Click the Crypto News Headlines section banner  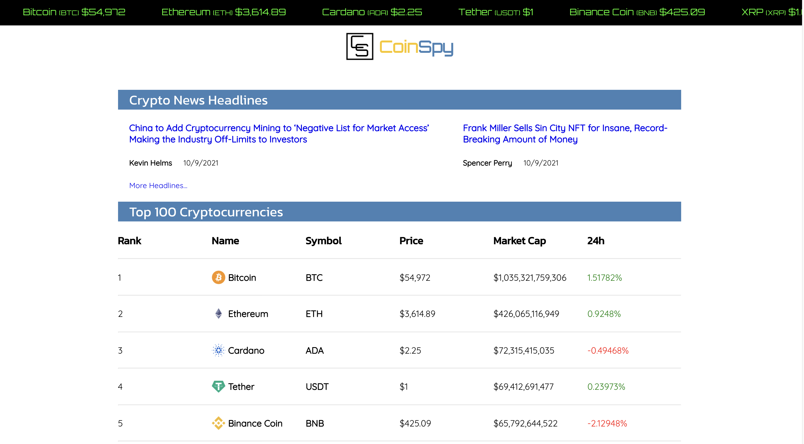[x=399, y=100]
